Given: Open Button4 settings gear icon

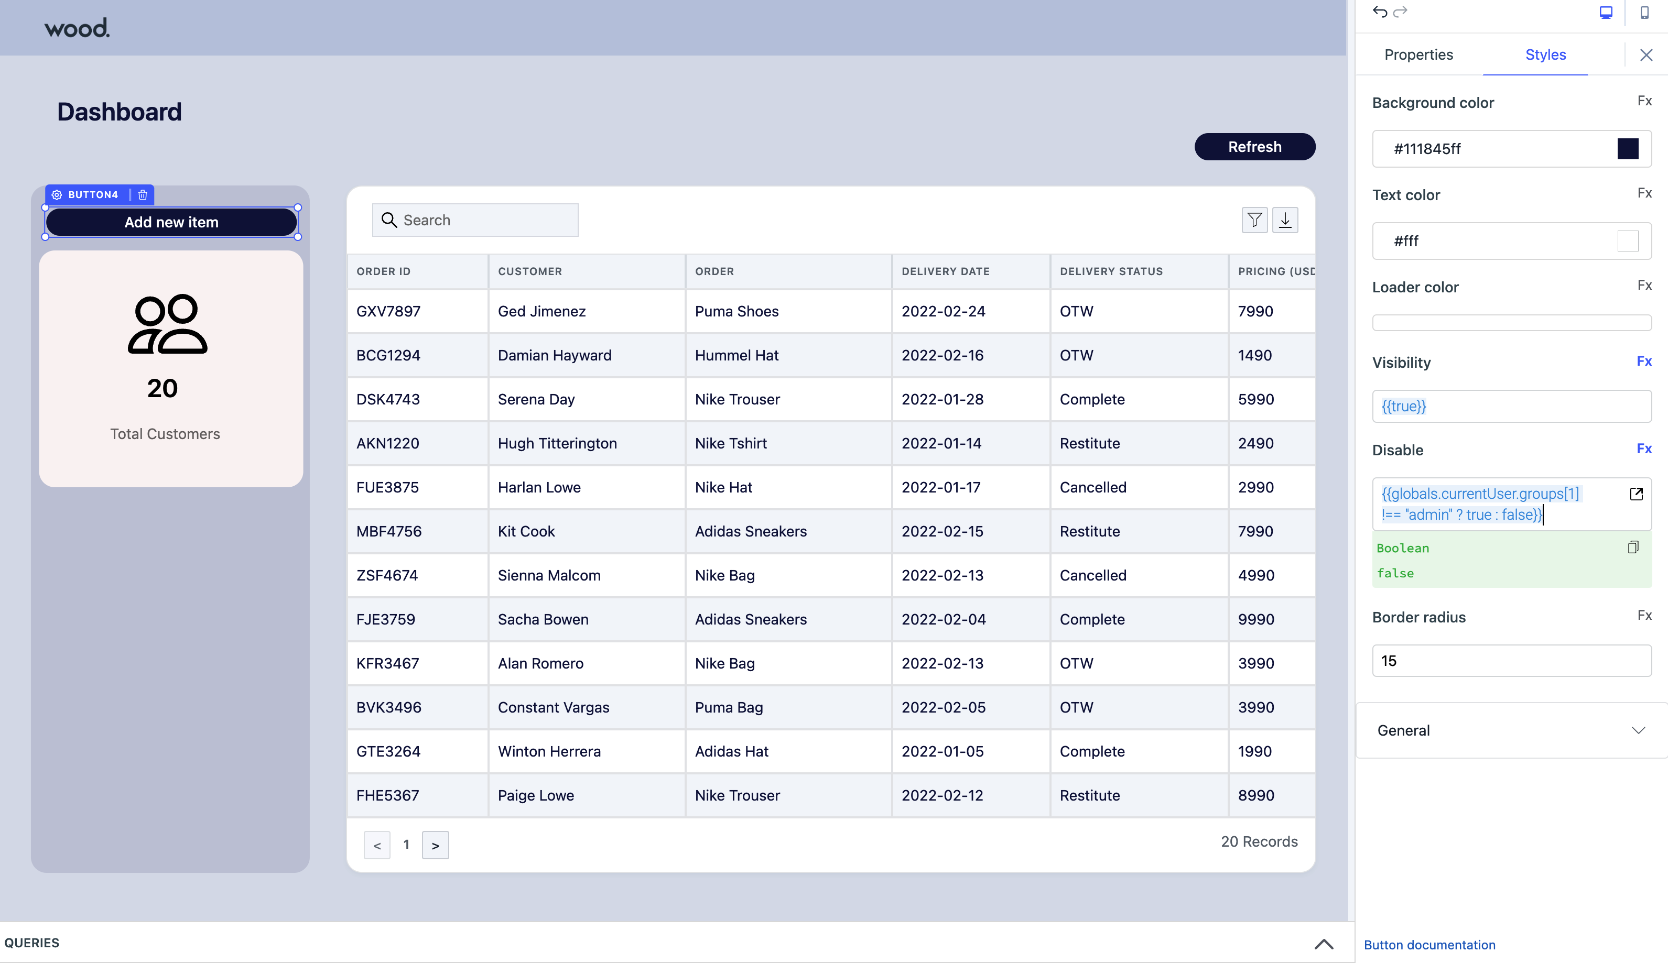Looking at the screenshot, I should [57, 195].
